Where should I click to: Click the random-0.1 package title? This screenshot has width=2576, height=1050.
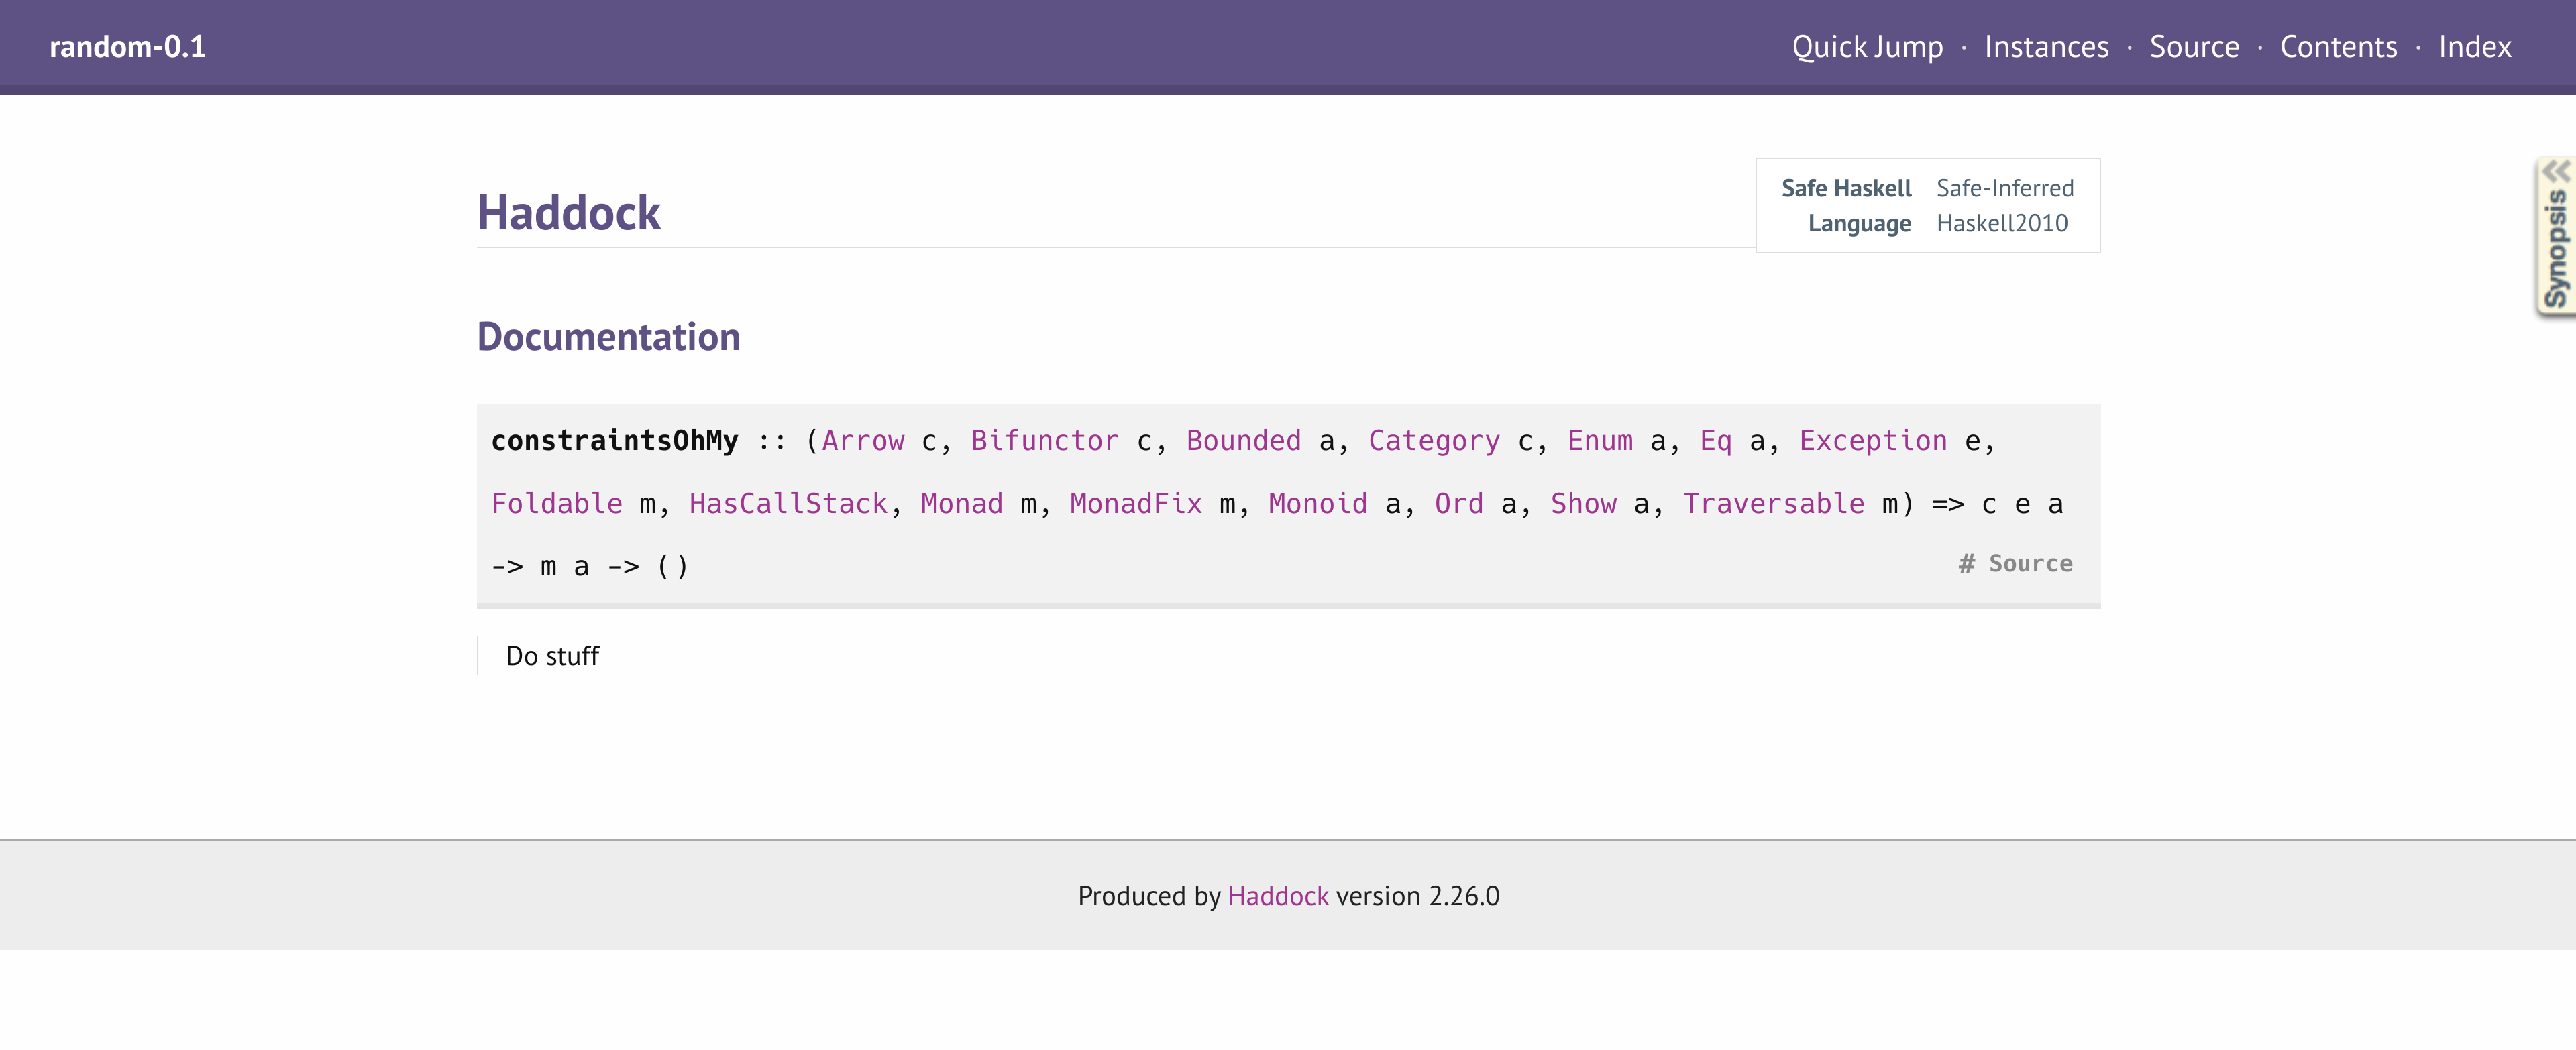pos(127,47)
